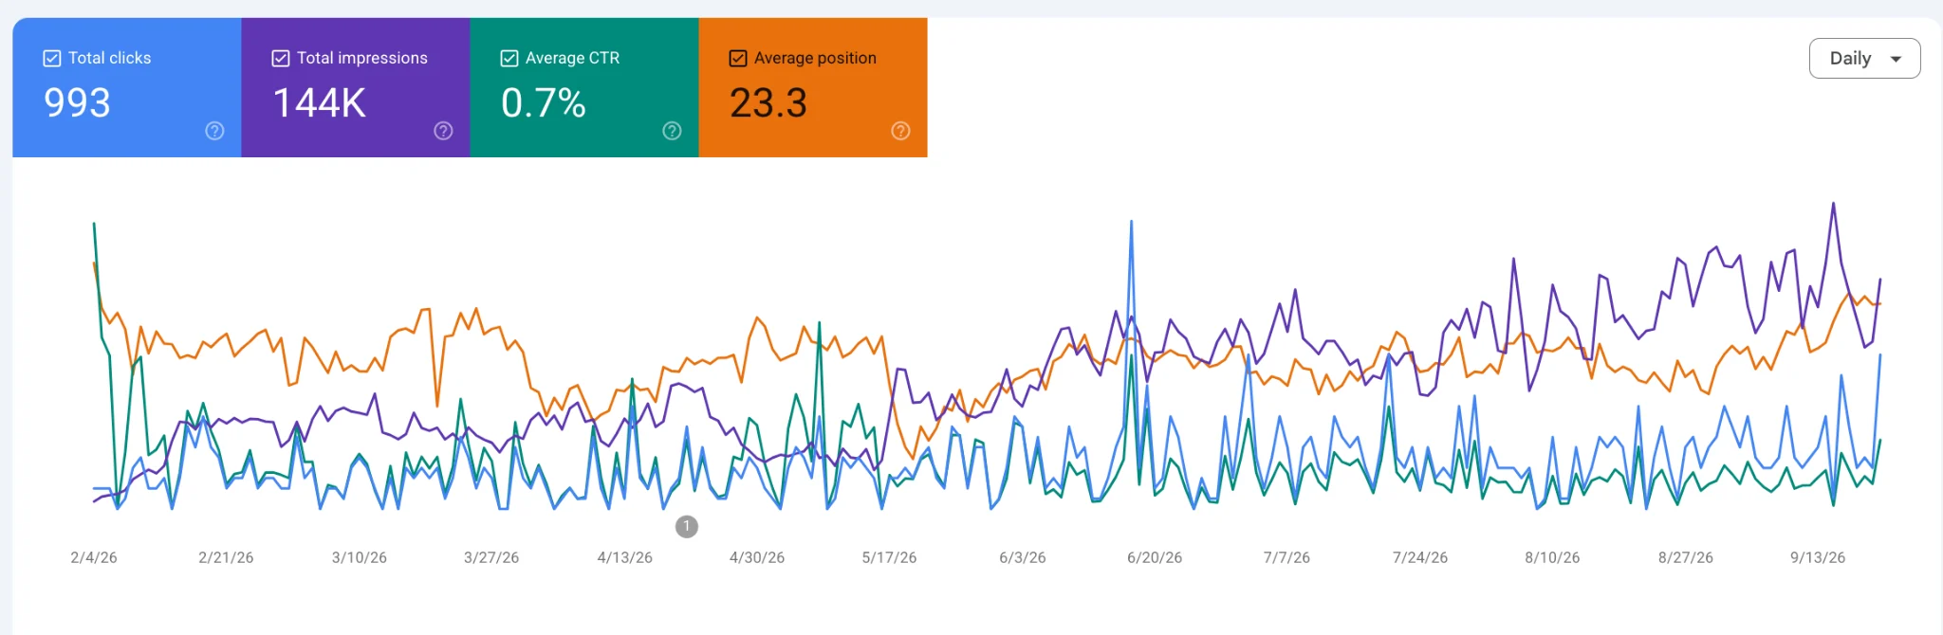Open help for Total clicks
Screen dimensions: 1943x635
[x=214, y=131]
